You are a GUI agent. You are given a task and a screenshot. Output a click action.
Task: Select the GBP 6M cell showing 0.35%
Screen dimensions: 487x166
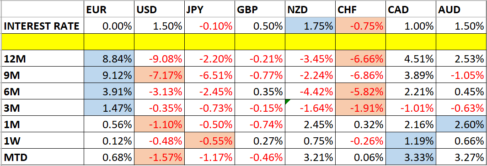pyautogui.click(x=260, y=92)
